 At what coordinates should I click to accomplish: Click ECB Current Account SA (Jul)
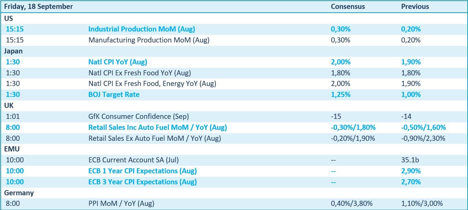click(134, 160)
